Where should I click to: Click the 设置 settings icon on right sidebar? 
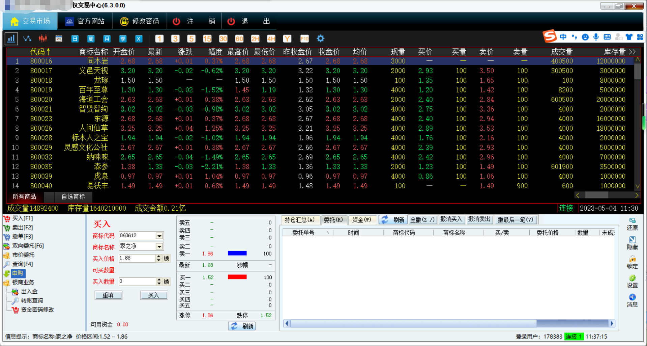(x=632, y=281)
